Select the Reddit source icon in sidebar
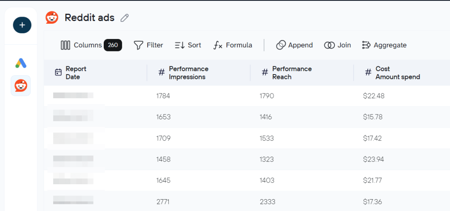Image resolution: width=450 pixels, height=211 pixels. pyautogui.click(x=21, y=86)
